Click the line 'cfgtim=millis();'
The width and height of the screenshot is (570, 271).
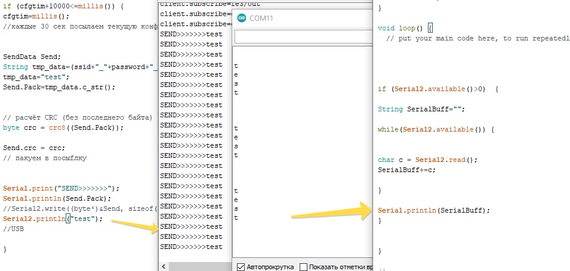(x=36, y=17)
